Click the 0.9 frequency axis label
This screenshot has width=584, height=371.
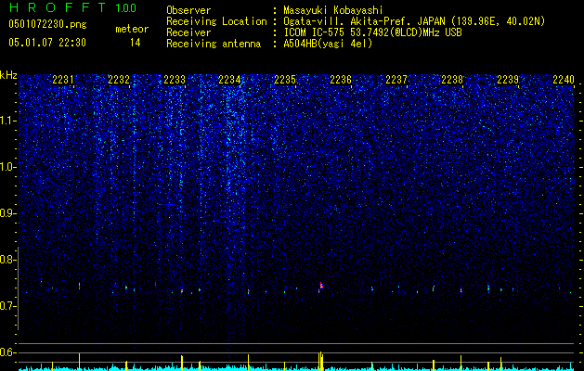click(8, 213)
